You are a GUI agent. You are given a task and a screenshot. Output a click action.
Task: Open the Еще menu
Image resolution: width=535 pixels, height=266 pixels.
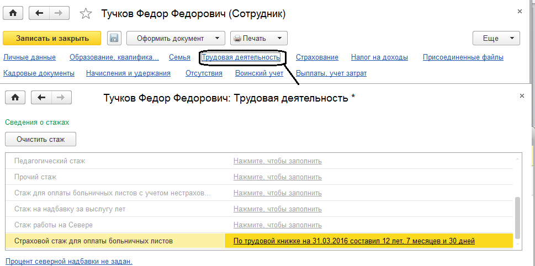(496, 38)
